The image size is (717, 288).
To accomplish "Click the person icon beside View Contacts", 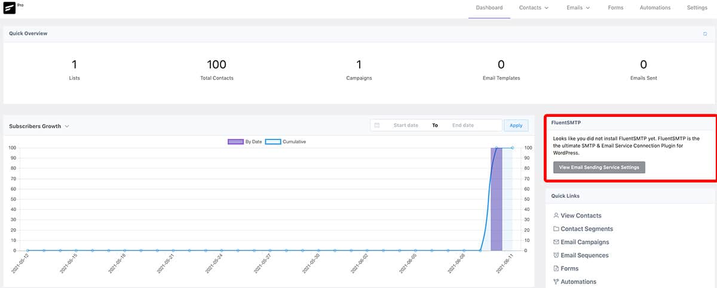I will point(556,215).
